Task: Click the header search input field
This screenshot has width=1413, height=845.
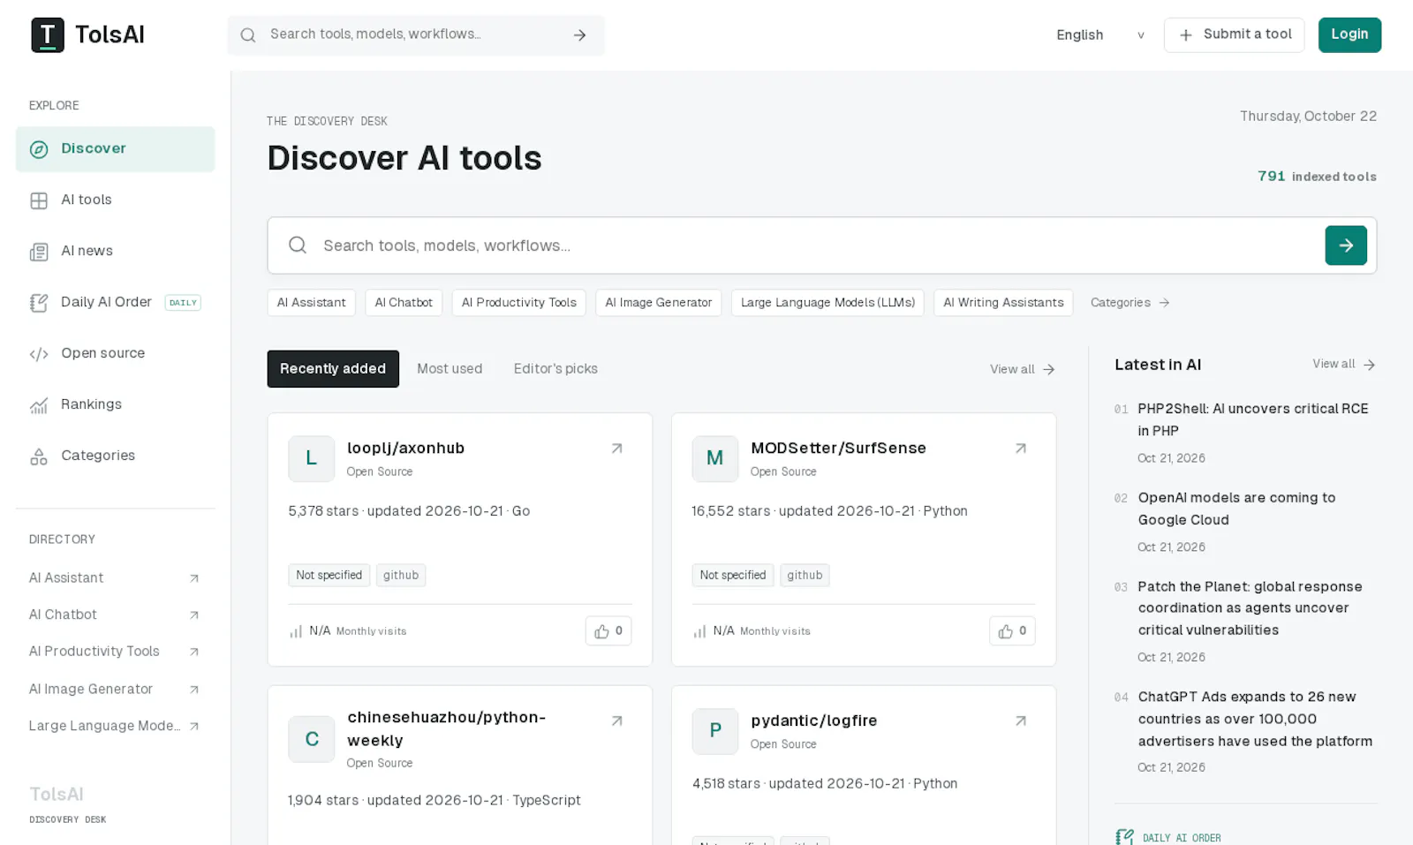Action: (415, 34)
